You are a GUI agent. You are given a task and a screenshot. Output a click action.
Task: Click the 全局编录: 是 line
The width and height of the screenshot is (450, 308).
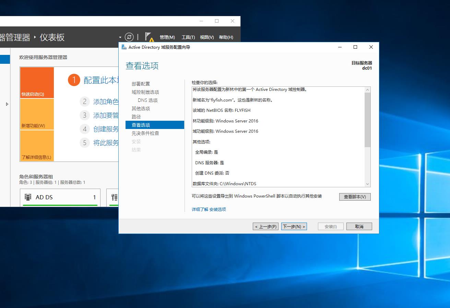pos(206,152)
